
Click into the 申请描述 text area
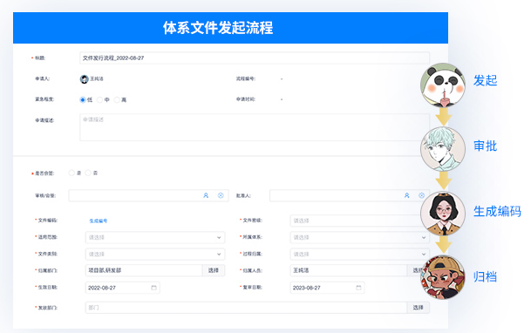click(255, 127)
